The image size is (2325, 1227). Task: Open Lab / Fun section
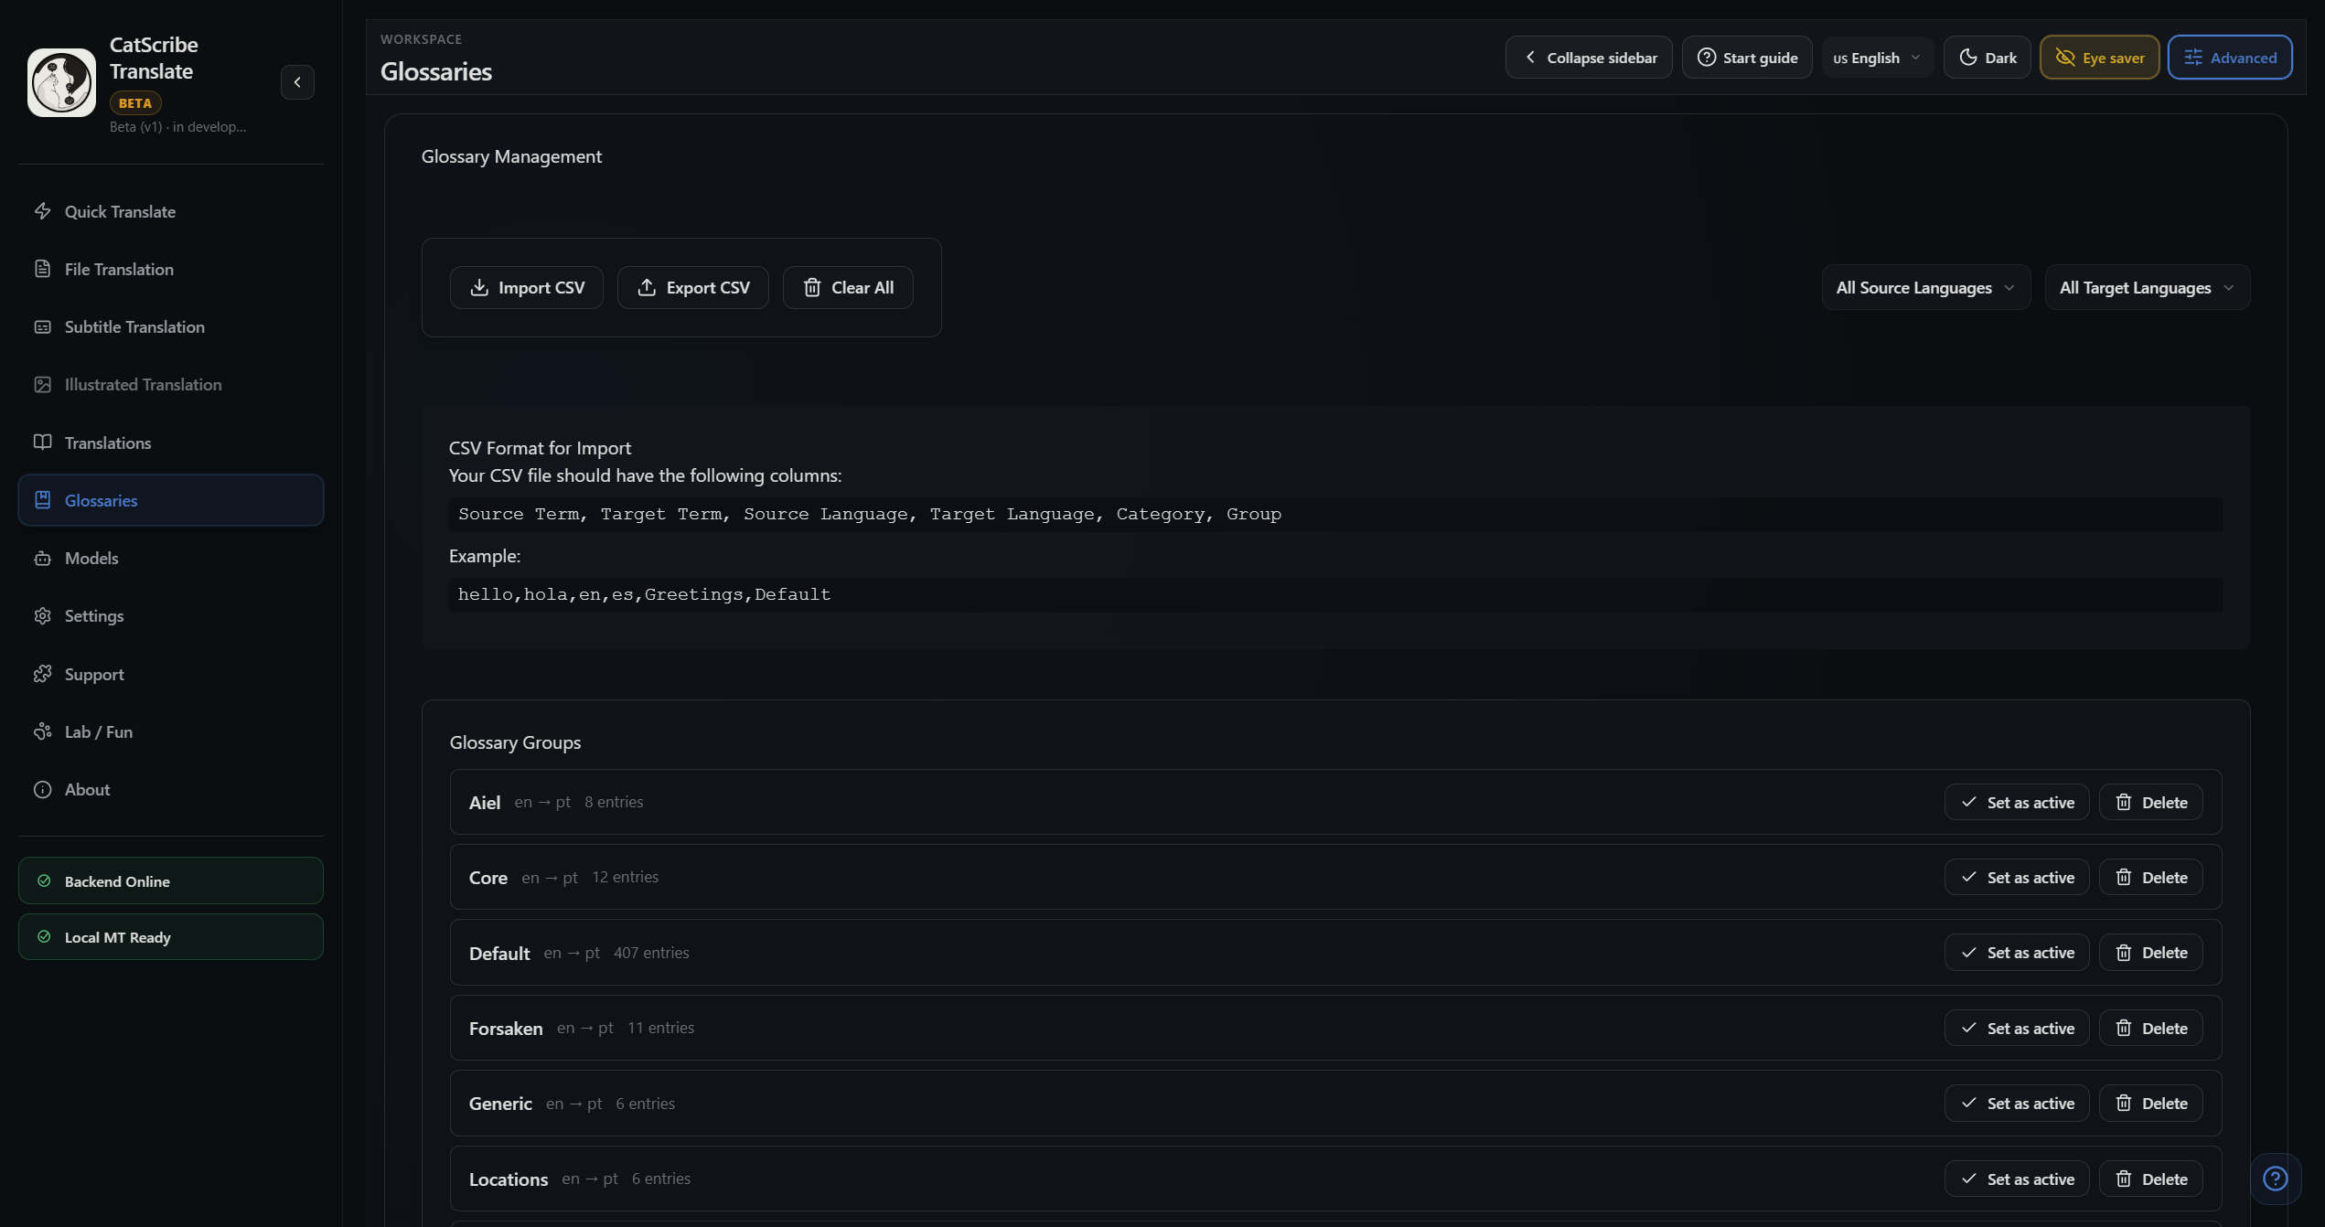tap(98, 731)
